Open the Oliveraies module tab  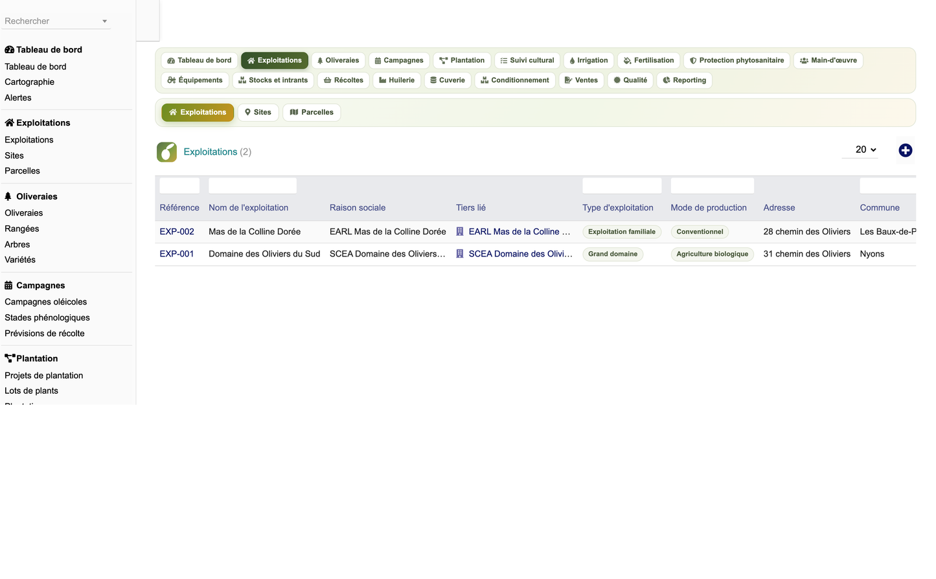(338, 60)
